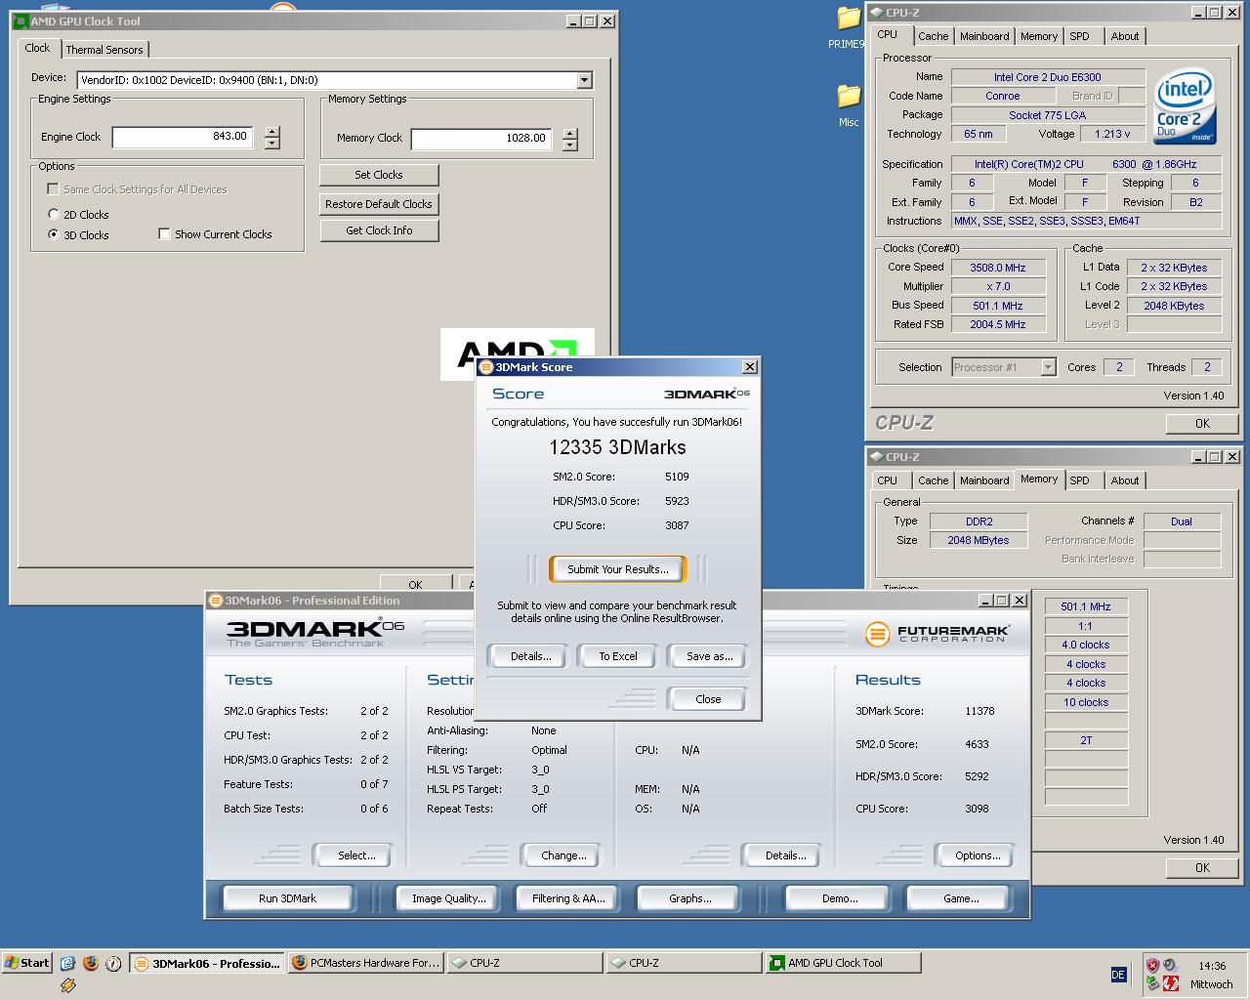Click the Memory Clock input field
The image size is (1250, 1000).
coord(481,139)
